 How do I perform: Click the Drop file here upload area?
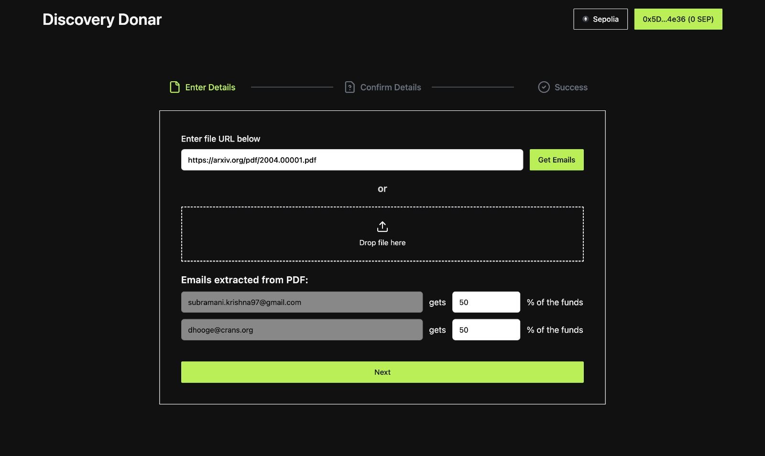coord(382,234)
